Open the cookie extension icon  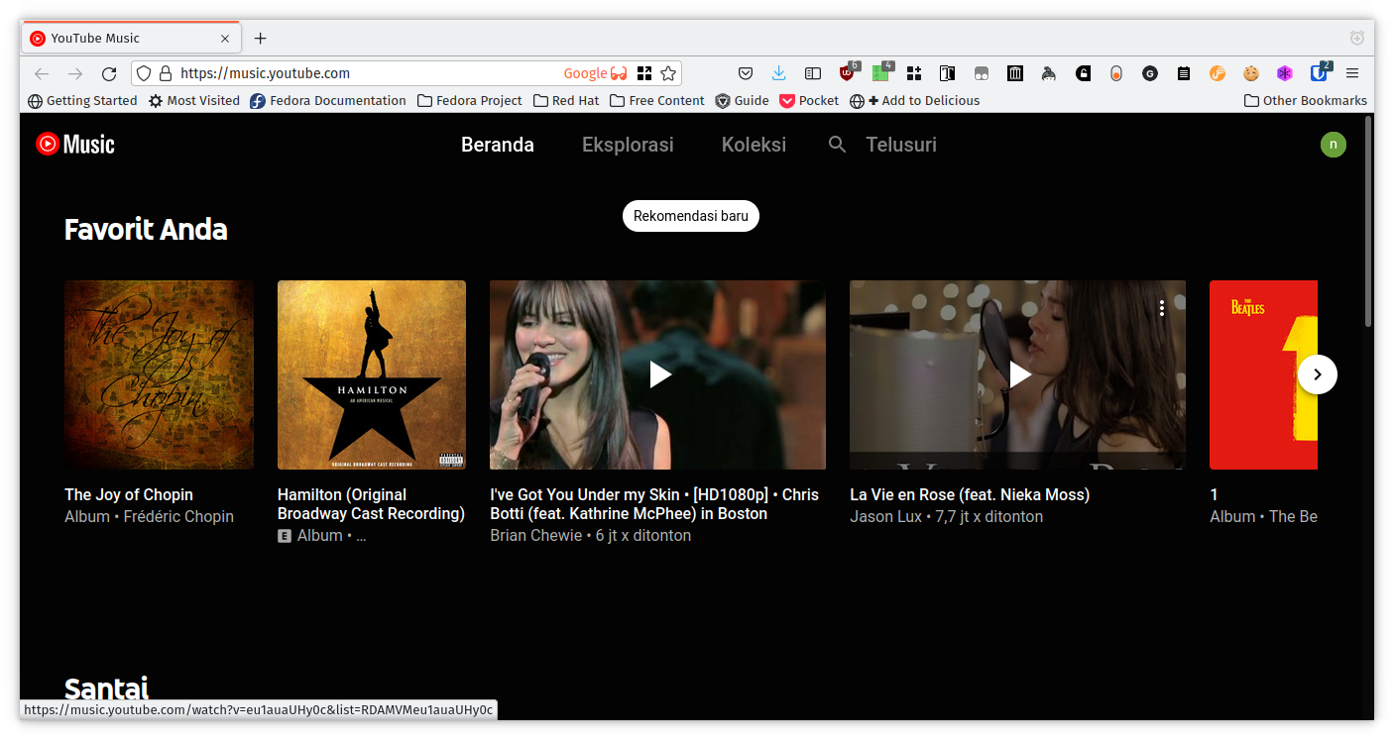(1251, 73)
